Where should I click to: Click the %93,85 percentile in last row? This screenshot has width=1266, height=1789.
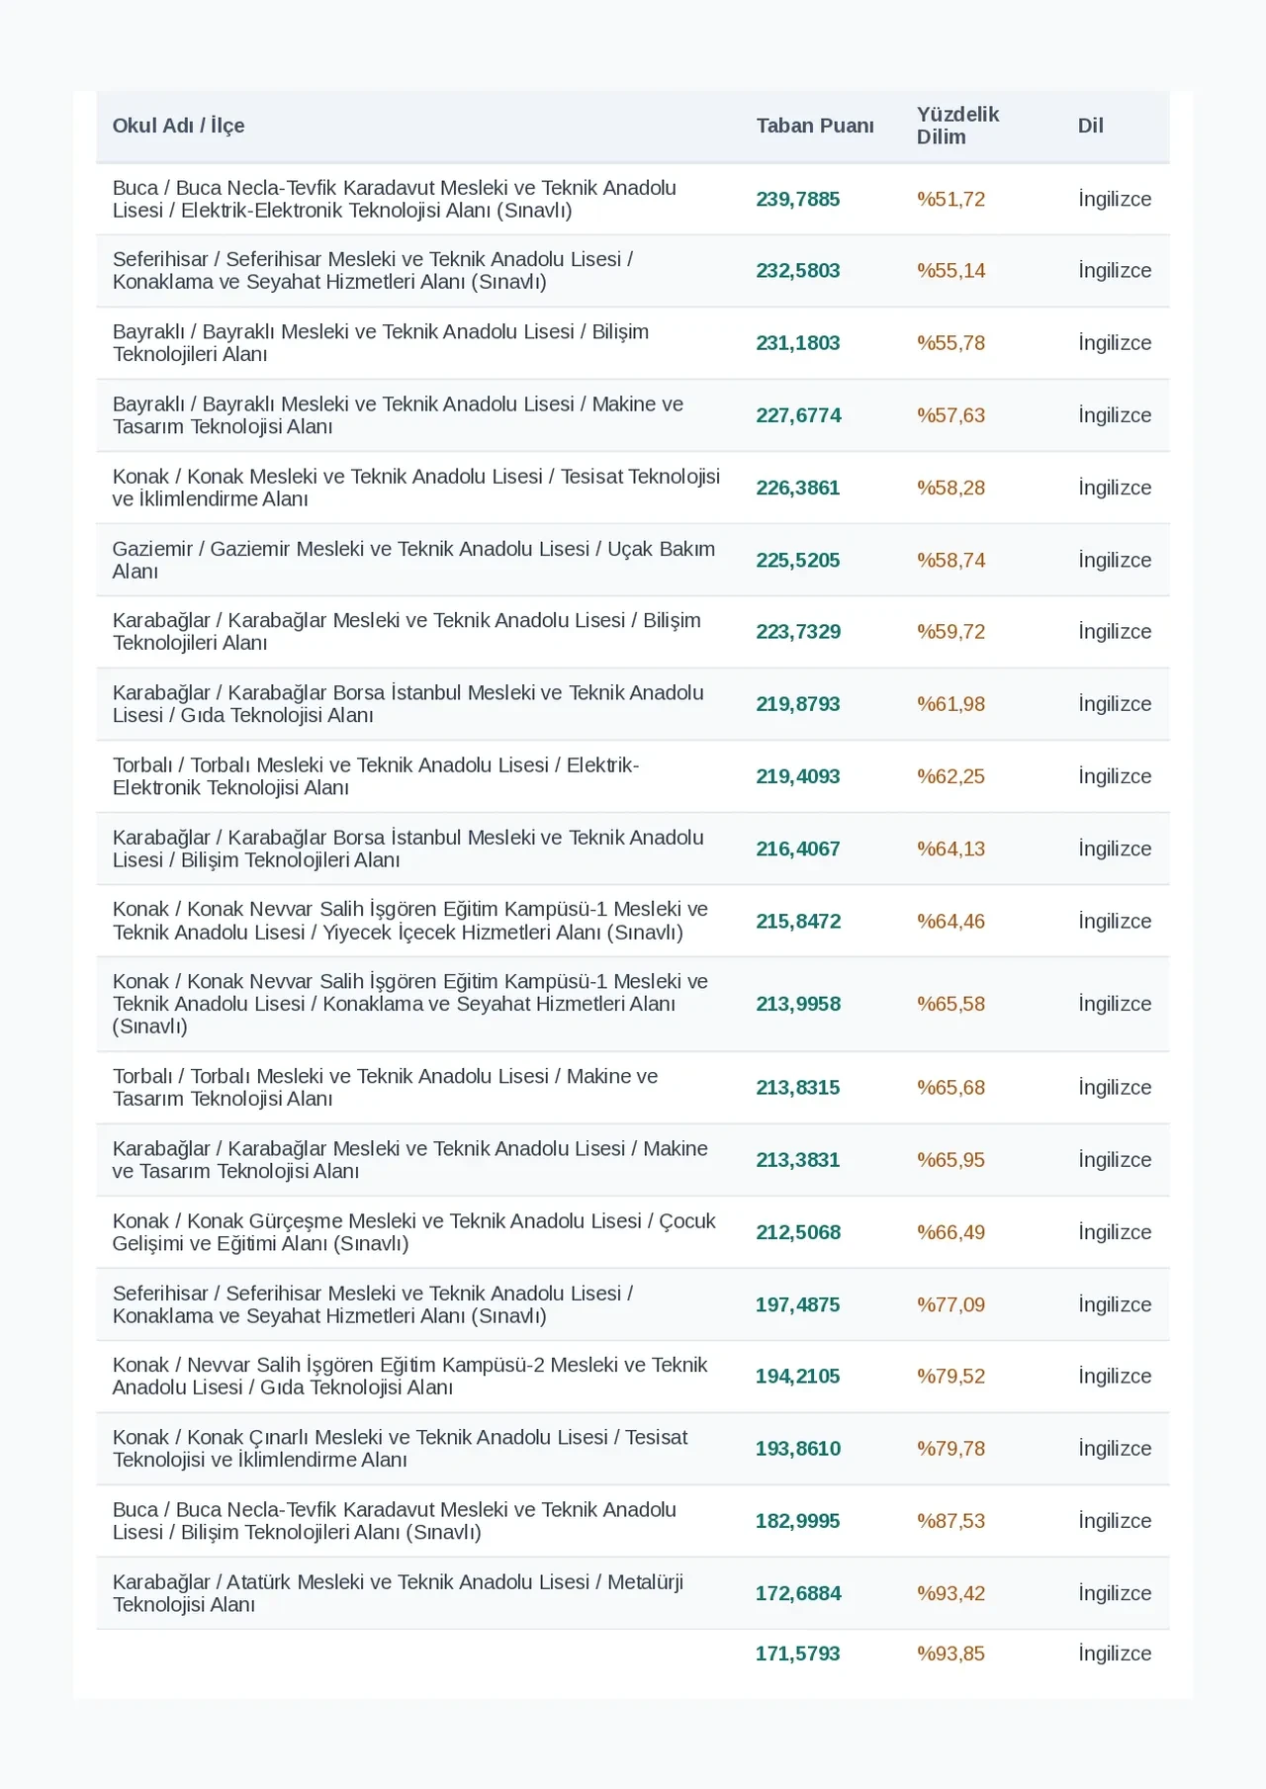[950, 1654]
